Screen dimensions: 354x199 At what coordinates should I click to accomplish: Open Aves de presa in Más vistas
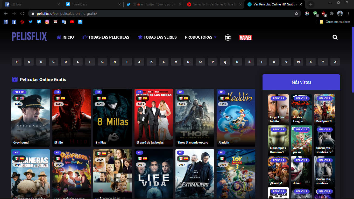[301, 141]
